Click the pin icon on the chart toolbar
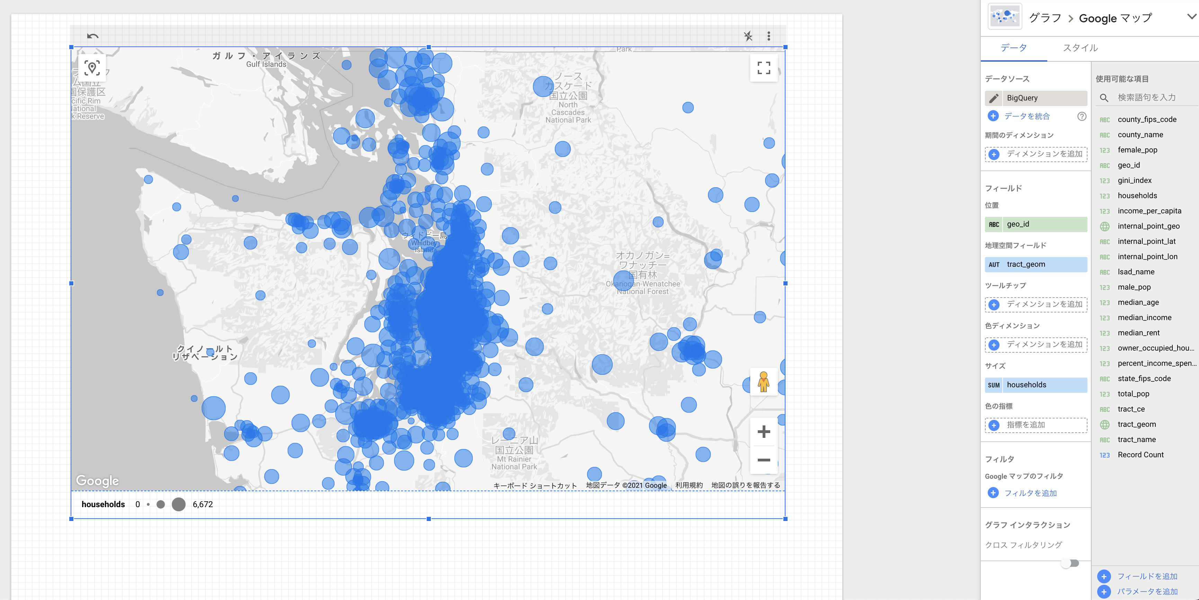 point(748,36)
